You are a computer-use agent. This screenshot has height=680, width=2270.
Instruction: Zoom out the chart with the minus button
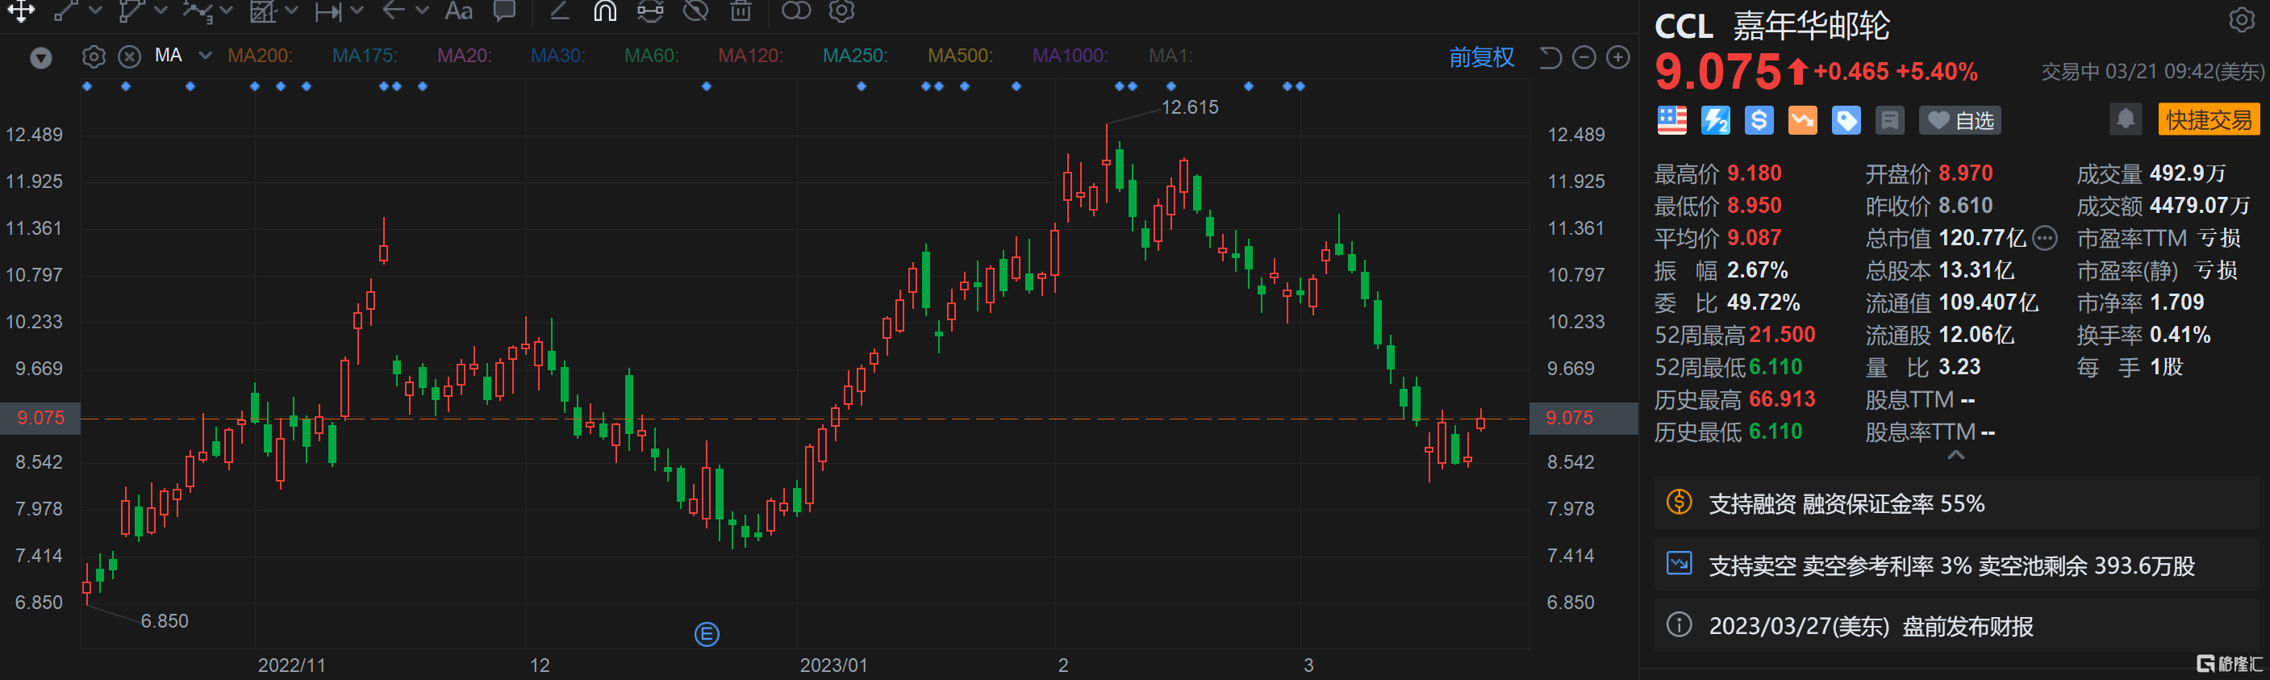point(1584,57)
